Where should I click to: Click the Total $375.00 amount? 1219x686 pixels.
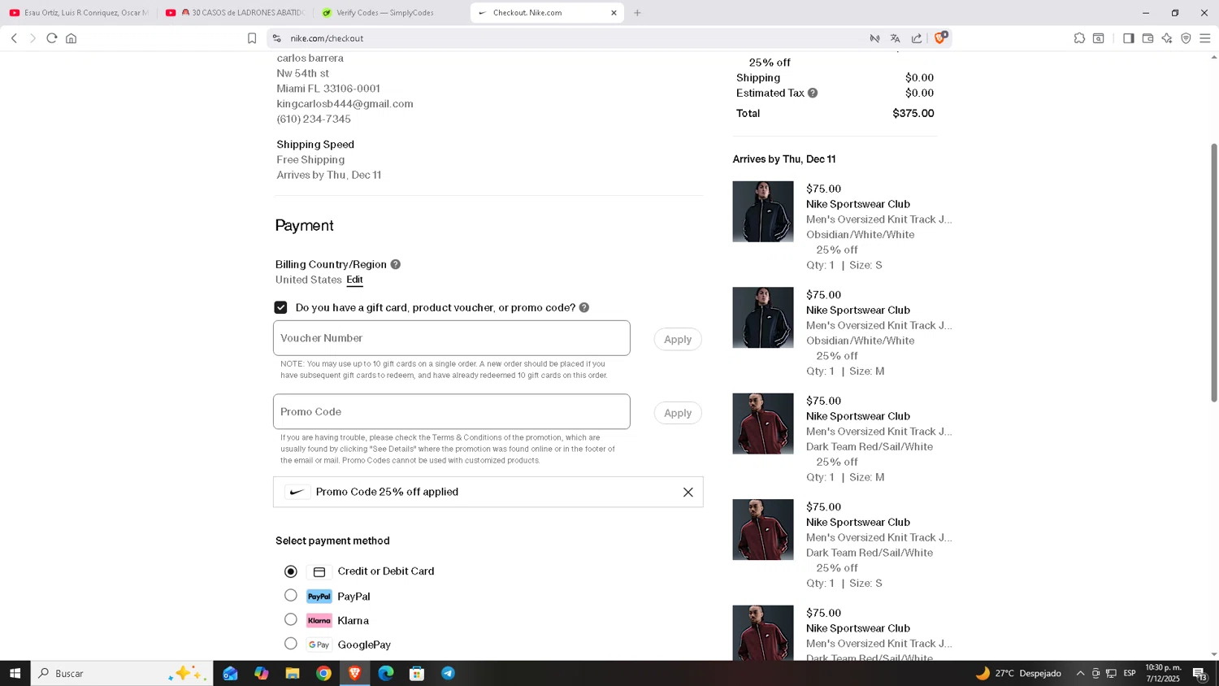913,113
